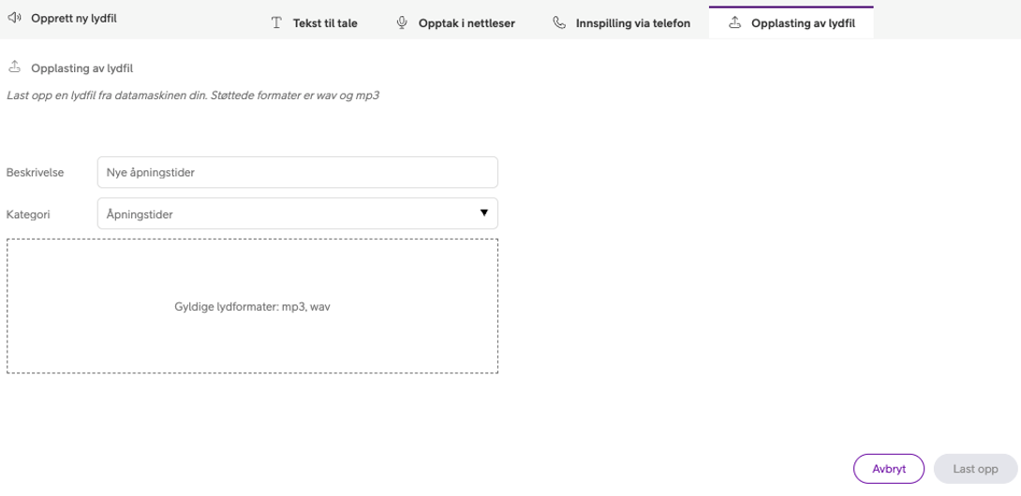
Task: Click the upload icon beside the section heading
Action: [14, 67]
